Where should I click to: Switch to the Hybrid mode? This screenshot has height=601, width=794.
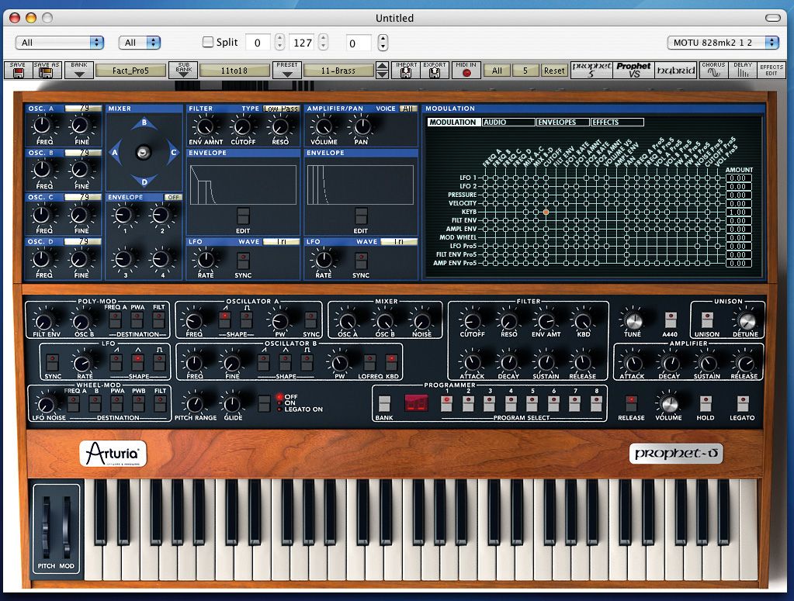pos(675,70)
